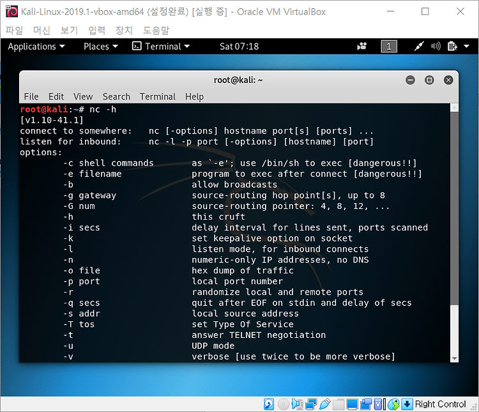
Task: Click the screen recorder camera icon in Kali panel
Action: pos(361,47)
